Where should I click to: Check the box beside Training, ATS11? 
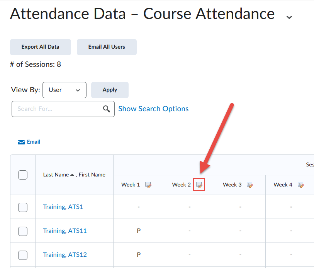(x=23, y=231)
